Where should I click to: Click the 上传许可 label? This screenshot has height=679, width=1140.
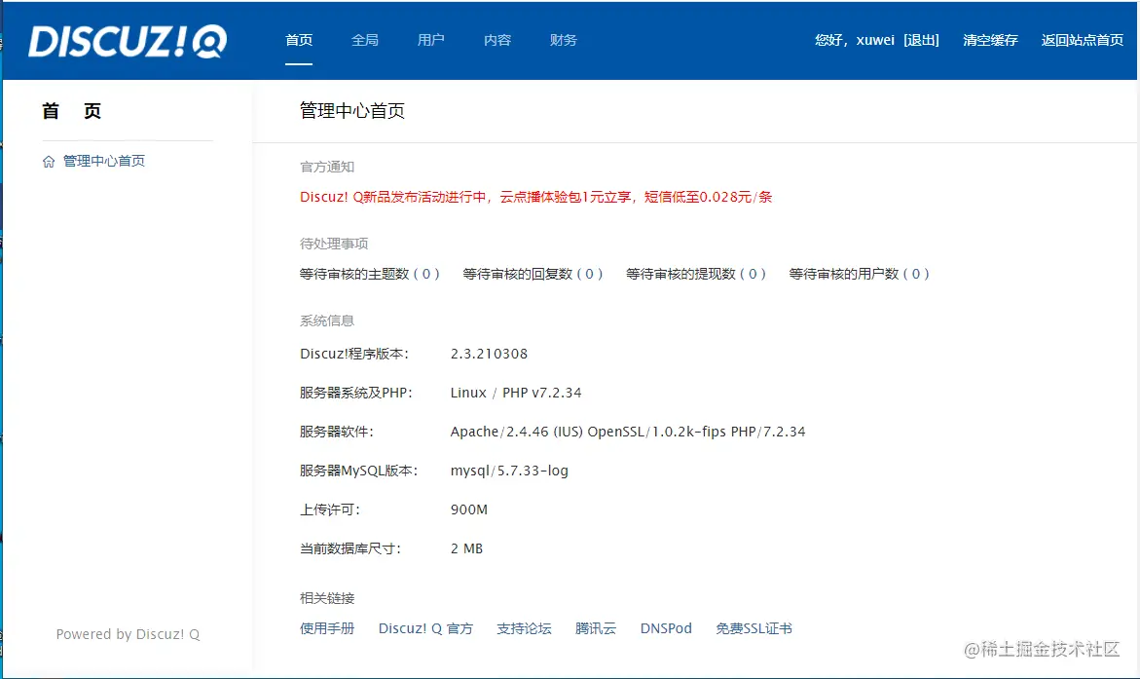tap(330, 510)
